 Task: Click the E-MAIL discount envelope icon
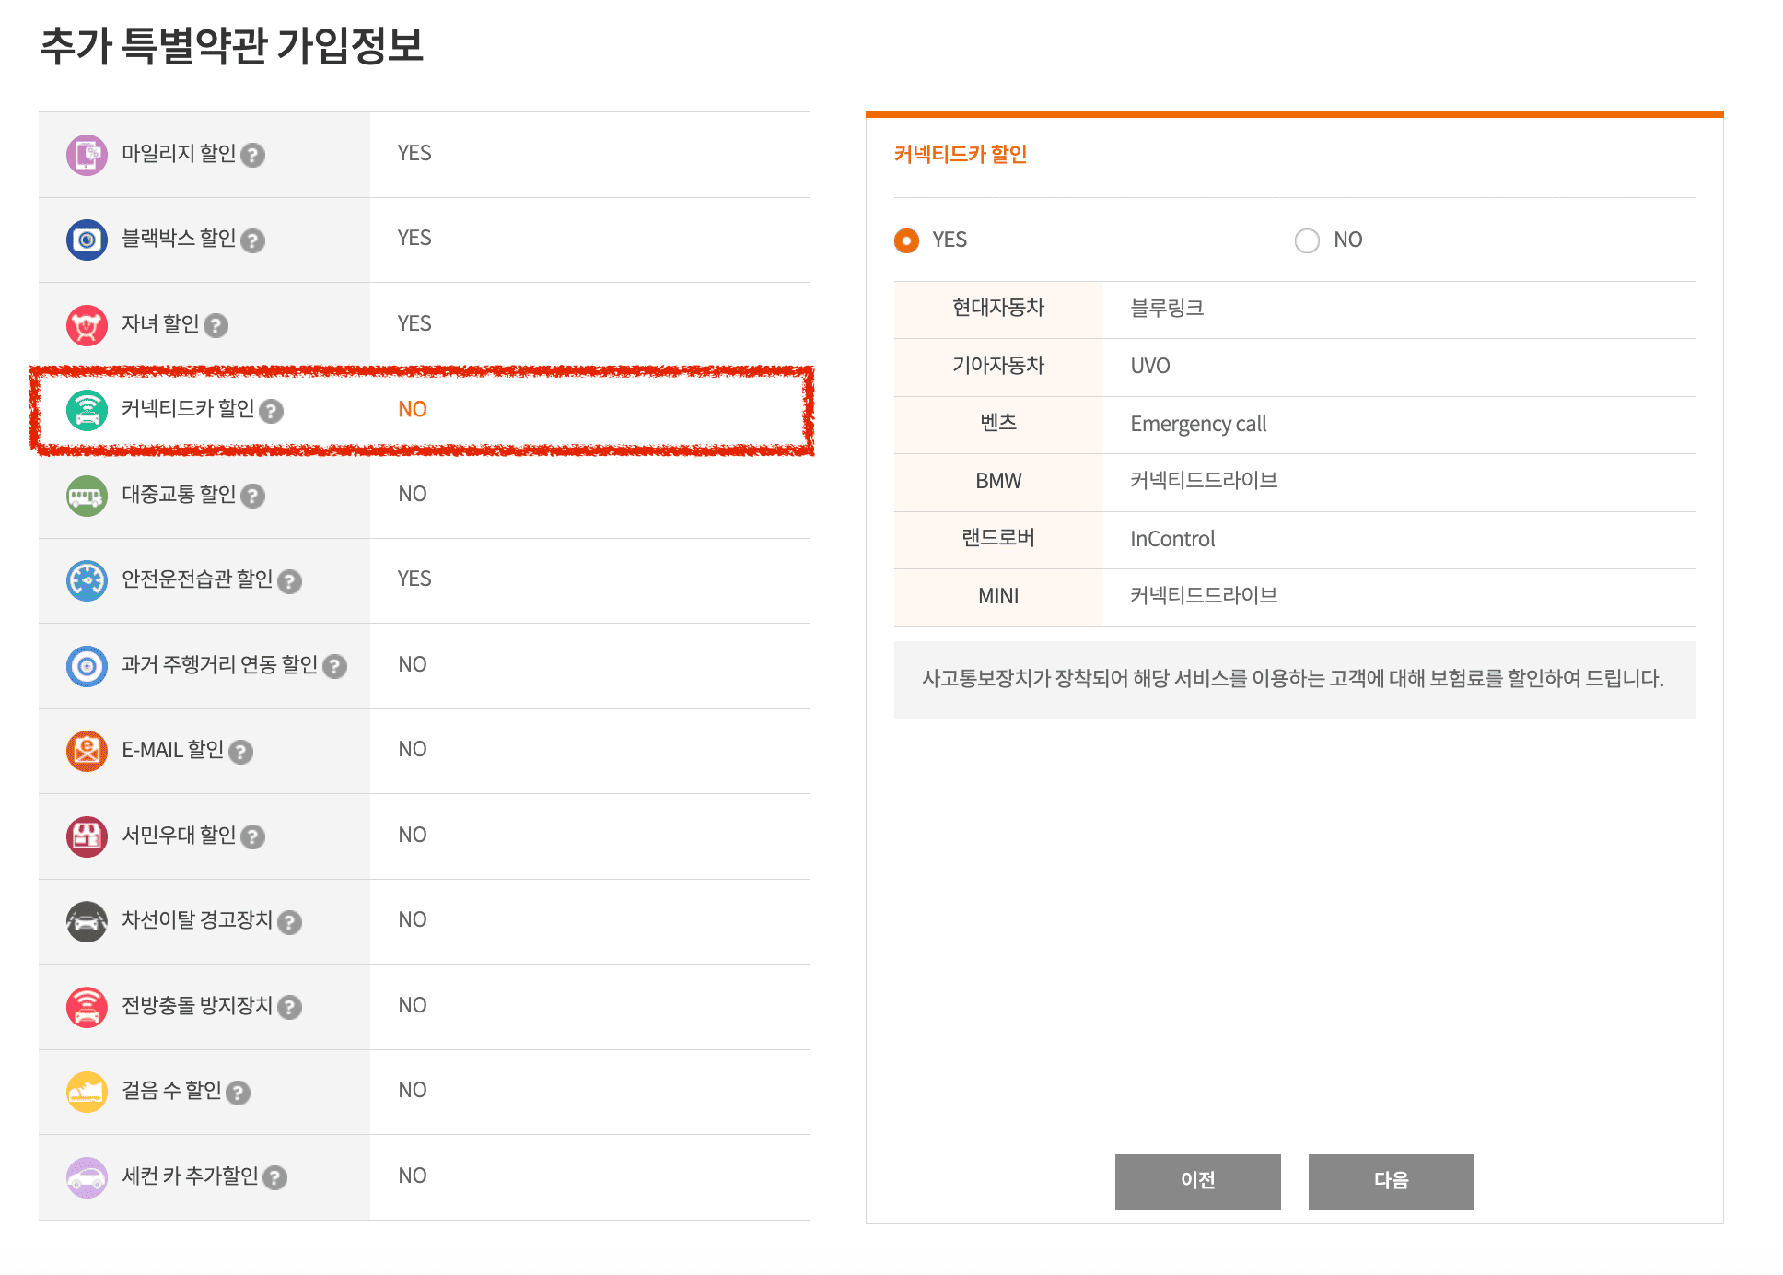click(x=87, y=751)
